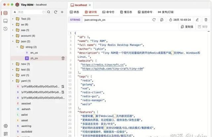212x137 pixels.
Task: Click the STRING type label
Action: point(75,20)
